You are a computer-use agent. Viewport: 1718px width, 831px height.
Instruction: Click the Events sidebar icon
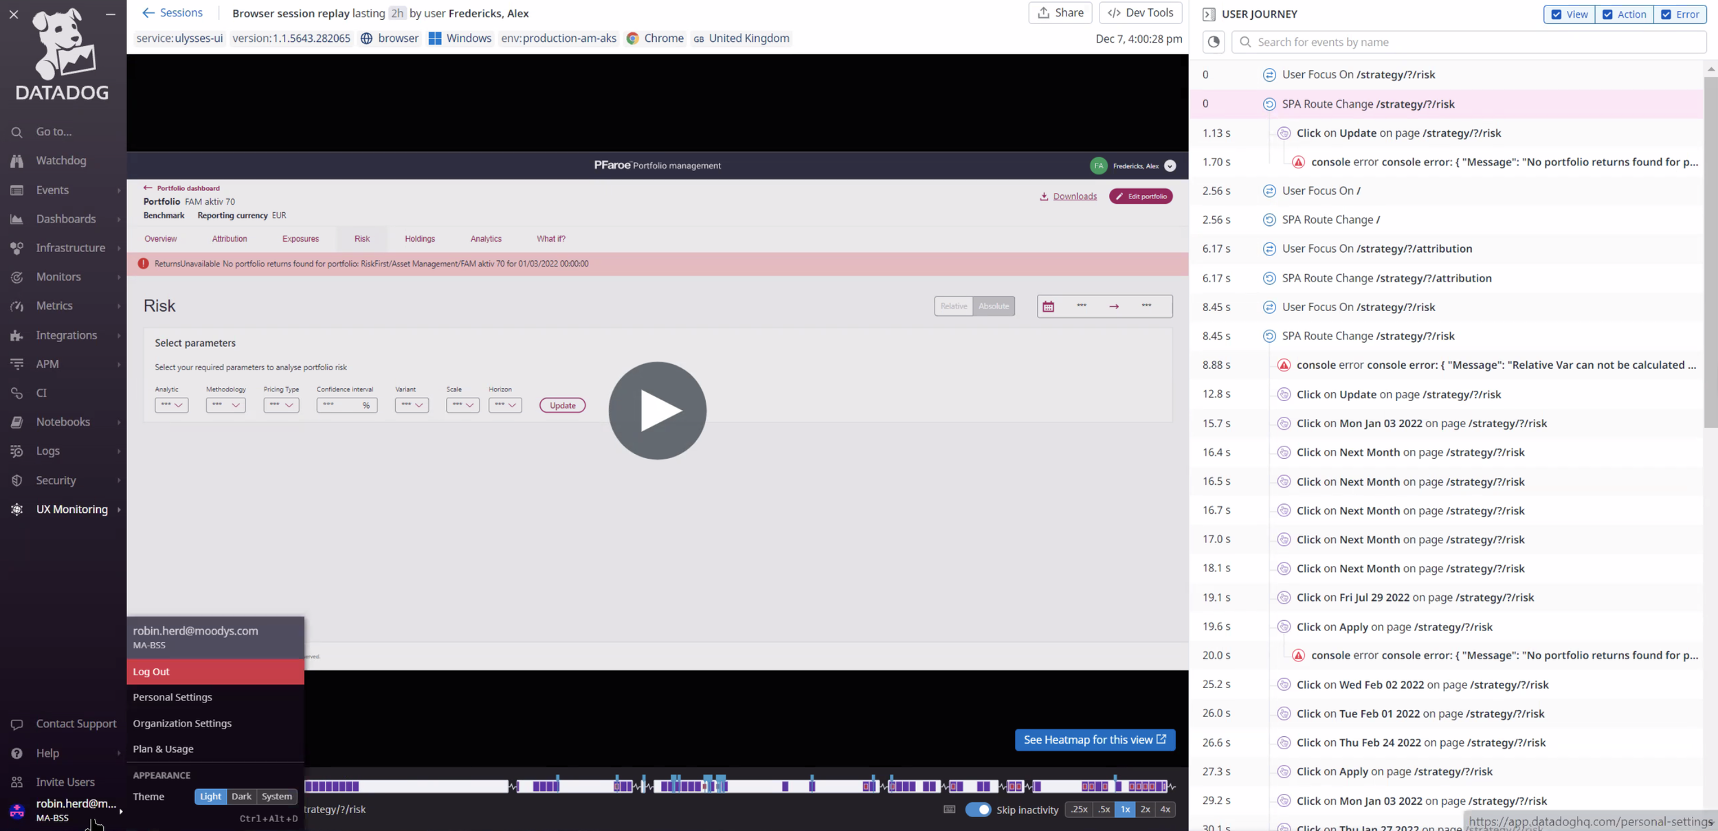point(17,190)
